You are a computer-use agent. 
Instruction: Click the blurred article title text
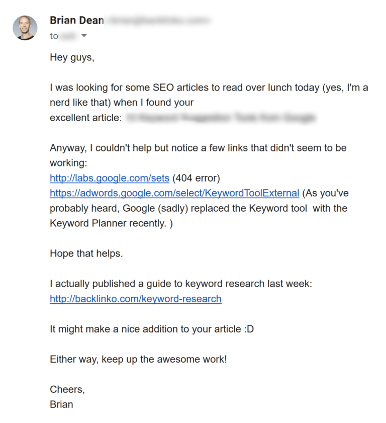tap(220, 118)
